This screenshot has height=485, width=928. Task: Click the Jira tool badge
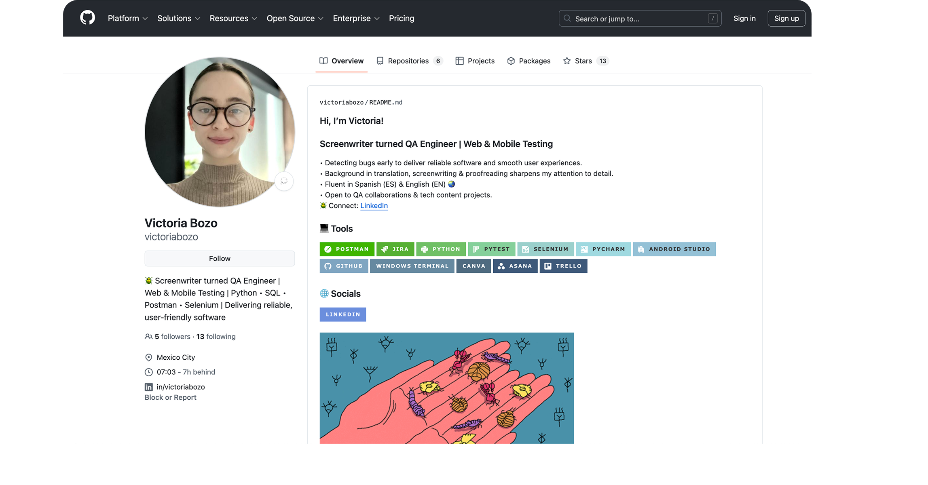click(395, 249)
